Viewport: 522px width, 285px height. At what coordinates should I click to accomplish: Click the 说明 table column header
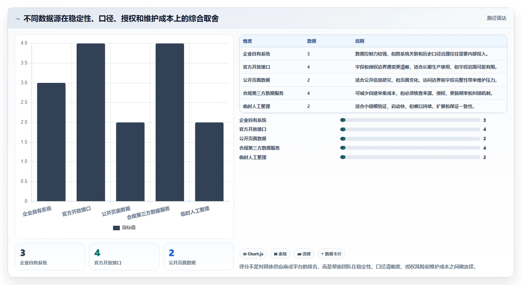(x=360, y=41)
